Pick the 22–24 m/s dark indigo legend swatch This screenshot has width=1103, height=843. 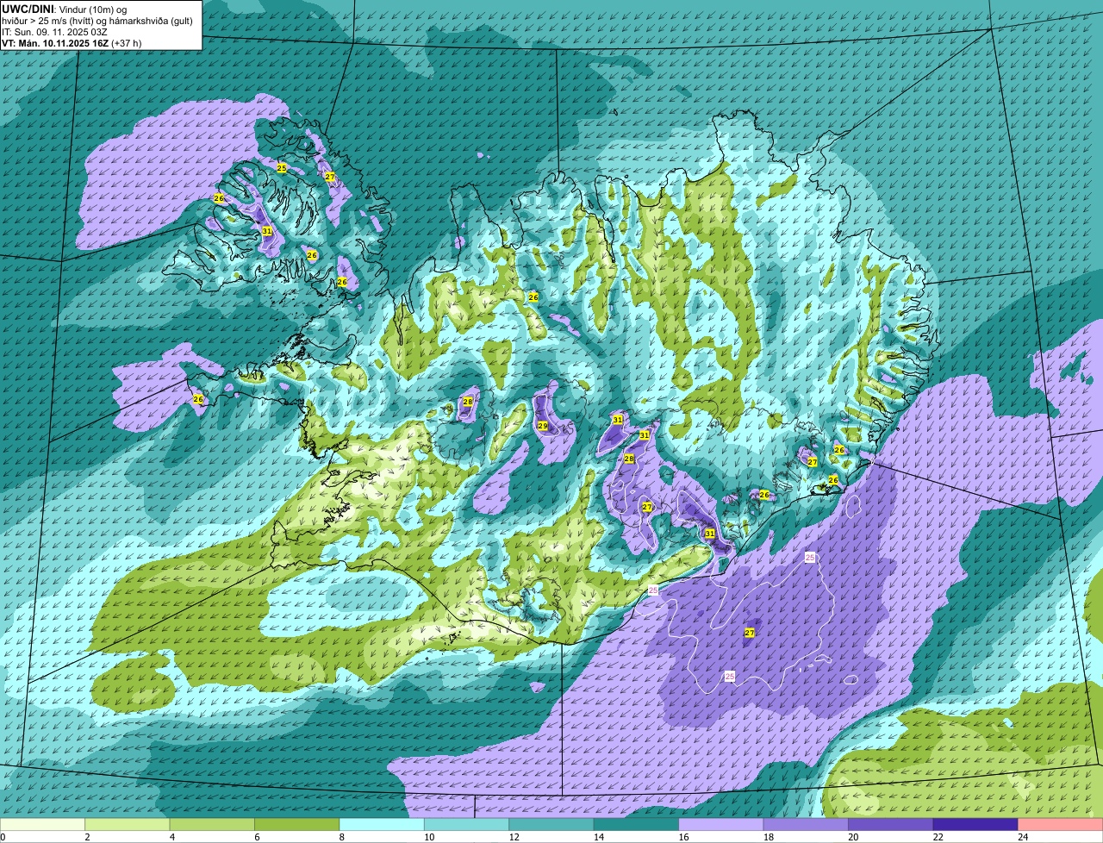click(x=976, y=825)
